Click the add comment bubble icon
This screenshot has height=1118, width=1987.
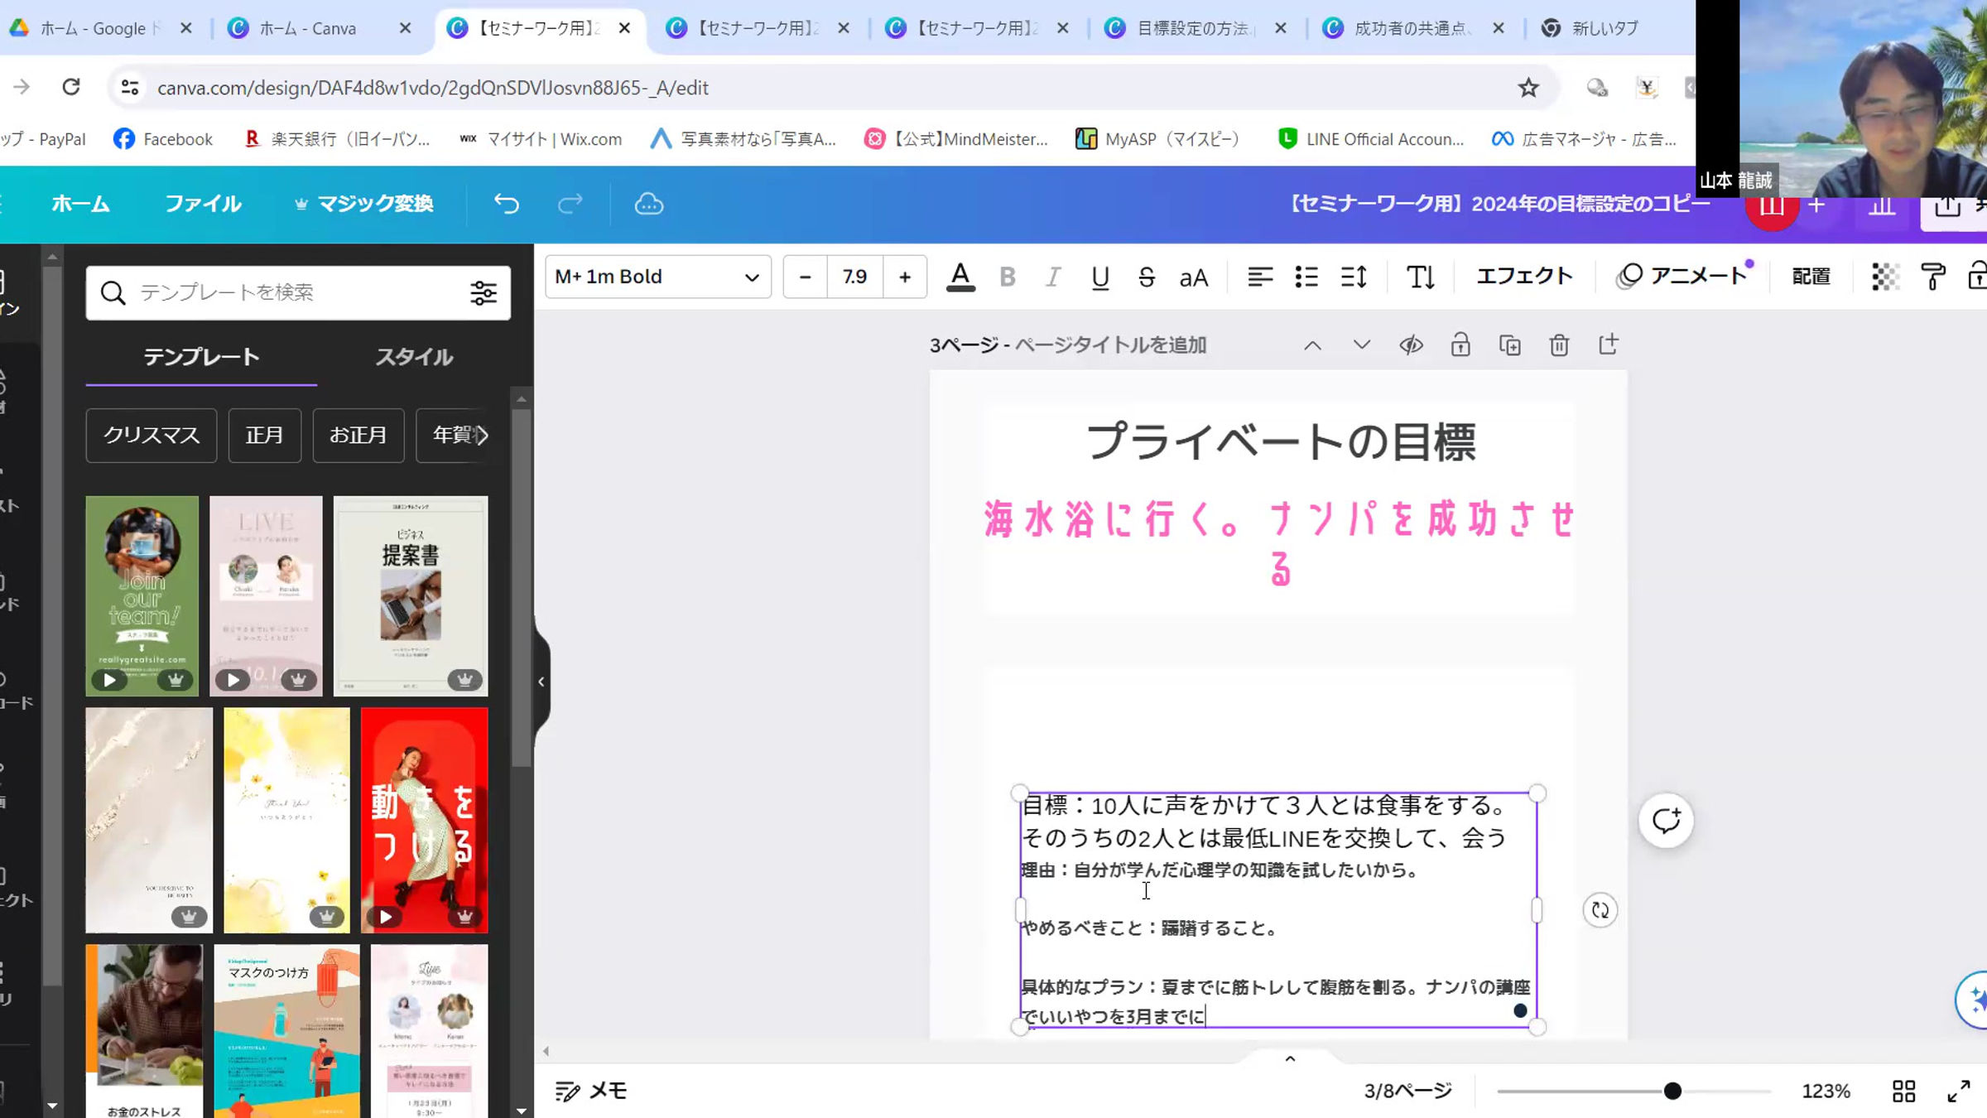pyautogui.click(x=1666, y=821)
